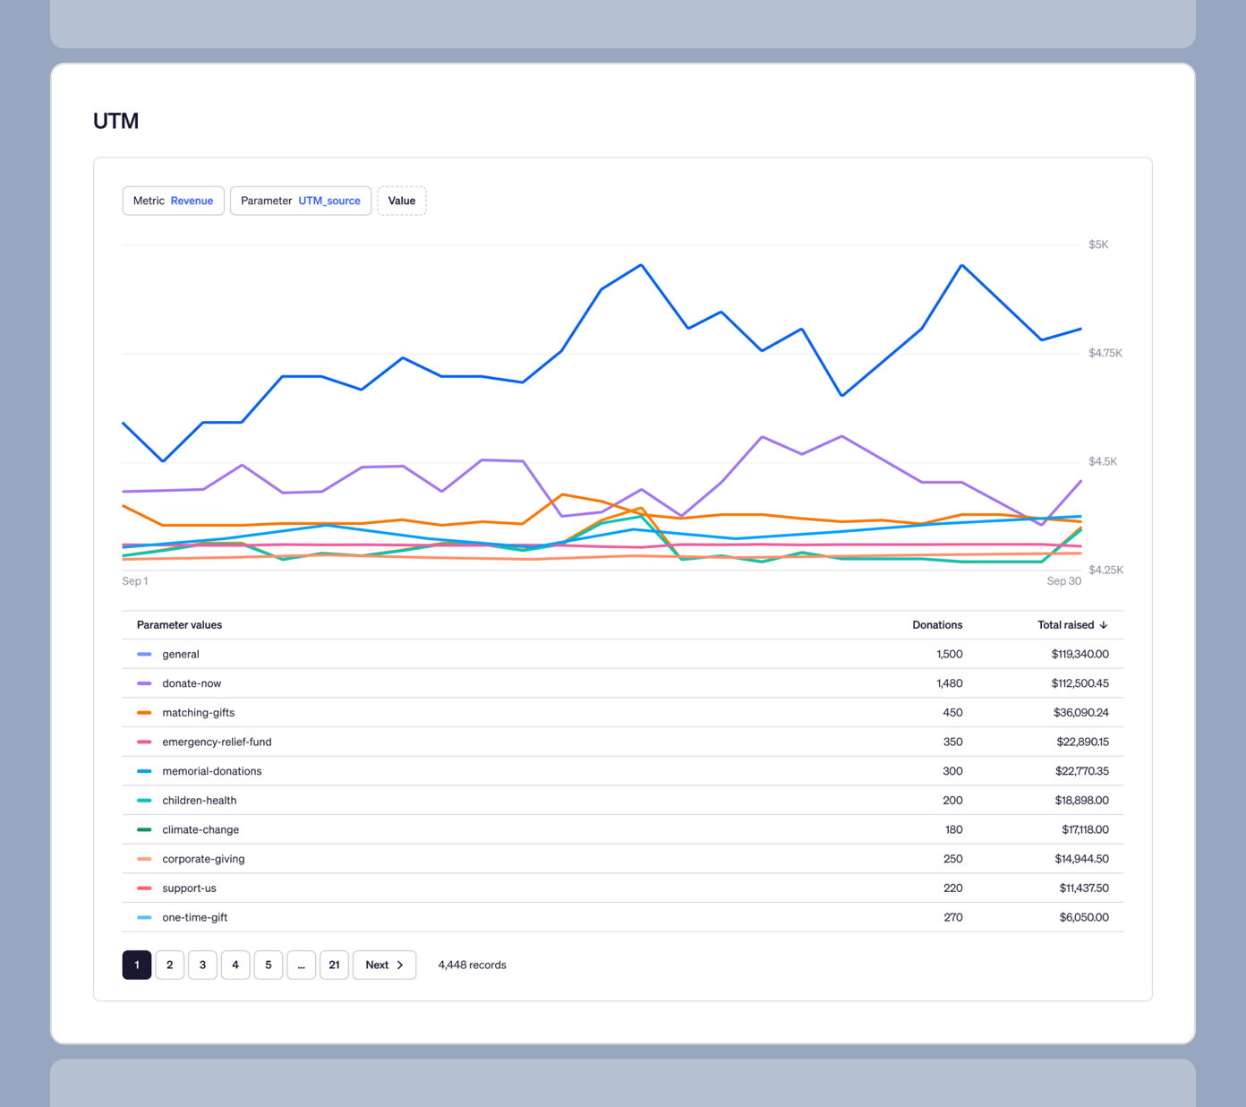Image resolution: width=1246 pixels, height=1107 pixels.
Task: Click the donate-now purple legend marker
Action: click(x=144, y=683)
